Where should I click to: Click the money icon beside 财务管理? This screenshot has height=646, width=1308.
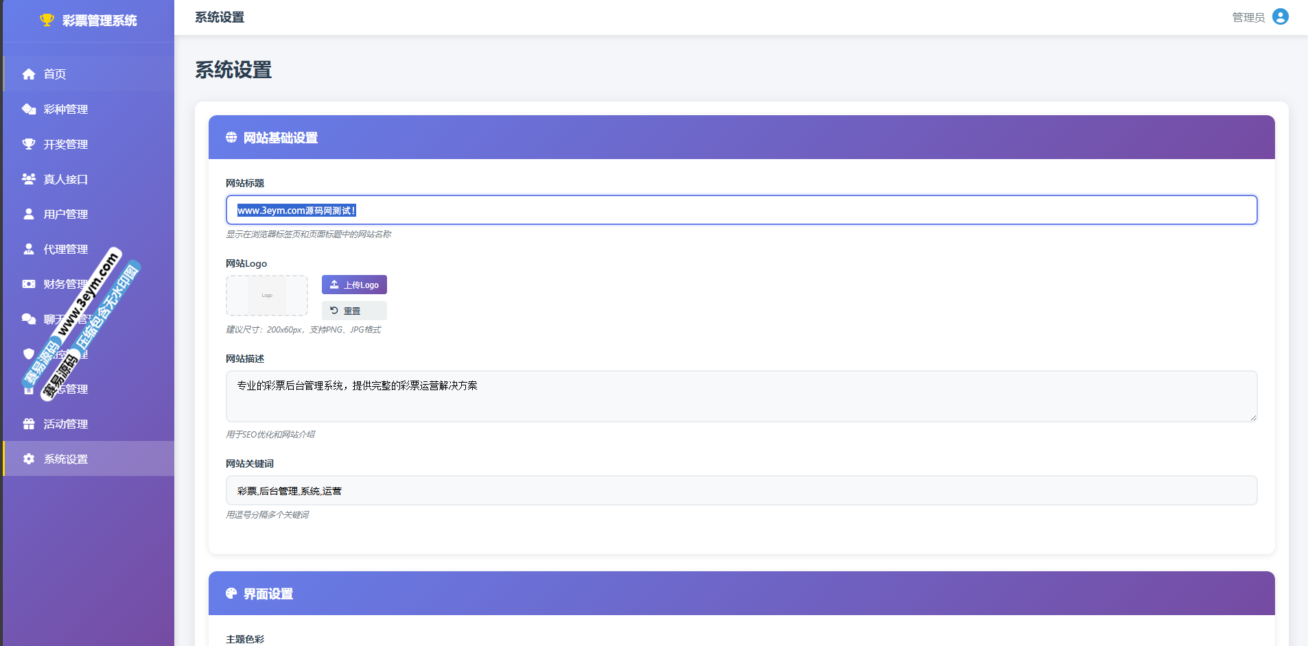point(29,284)
